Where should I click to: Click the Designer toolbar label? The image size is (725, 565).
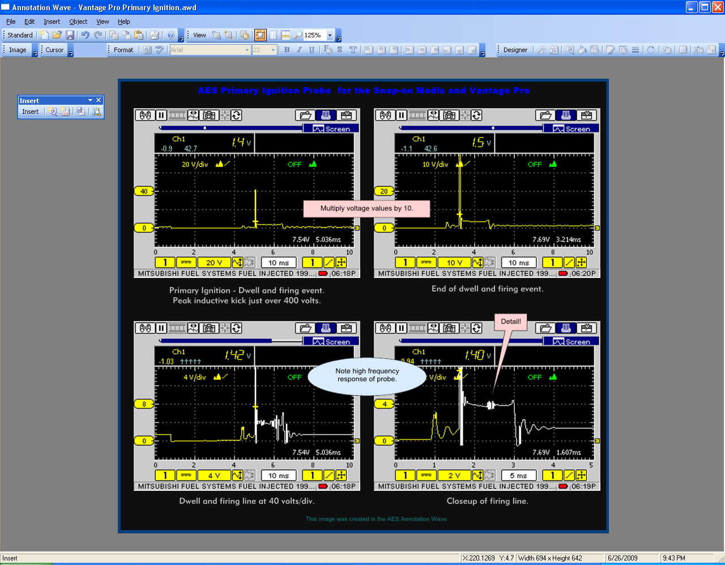coord(515,50)
